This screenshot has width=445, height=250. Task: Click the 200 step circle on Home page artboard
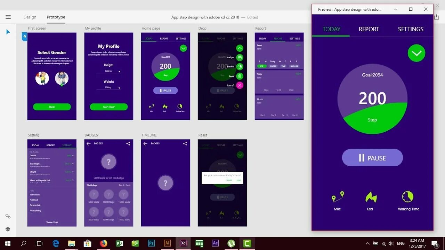click(x=165, y=67)
